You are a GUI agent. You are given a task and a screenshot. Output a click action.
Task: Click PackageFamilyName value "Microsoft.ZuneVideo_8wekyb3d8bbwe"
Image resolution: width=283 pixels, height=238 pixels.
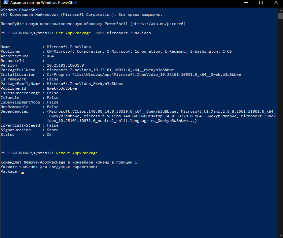pyautogui.click(x=85, y=84)
